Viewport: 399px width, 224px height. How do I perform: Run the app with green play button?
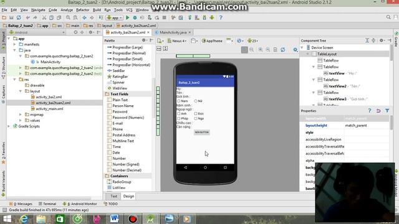click(x=128, y=17)
